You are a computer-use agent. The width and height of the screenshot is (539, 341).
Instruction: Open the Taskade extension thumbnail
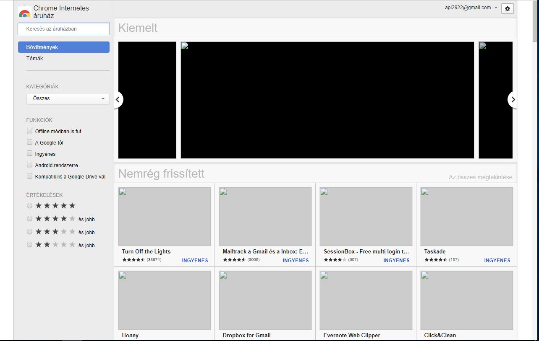(467, 217)
